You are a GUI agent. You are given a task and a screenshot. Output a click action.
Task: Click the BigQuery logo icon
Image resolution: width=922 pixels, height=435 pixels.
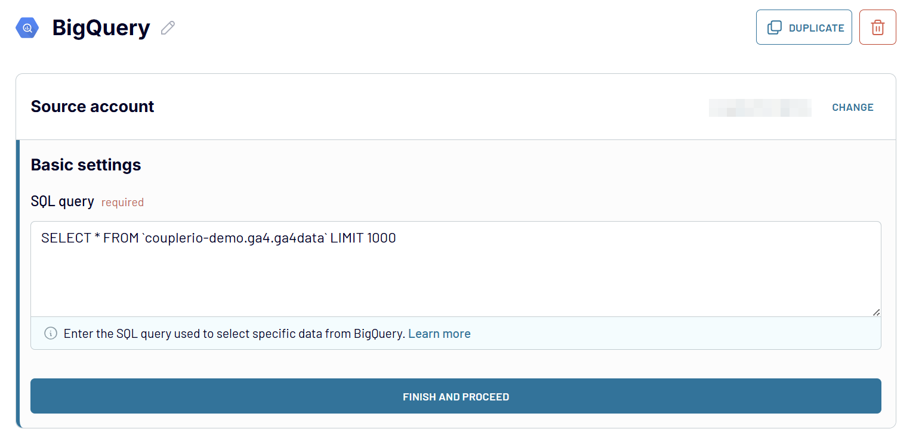[x=27, y=28]
